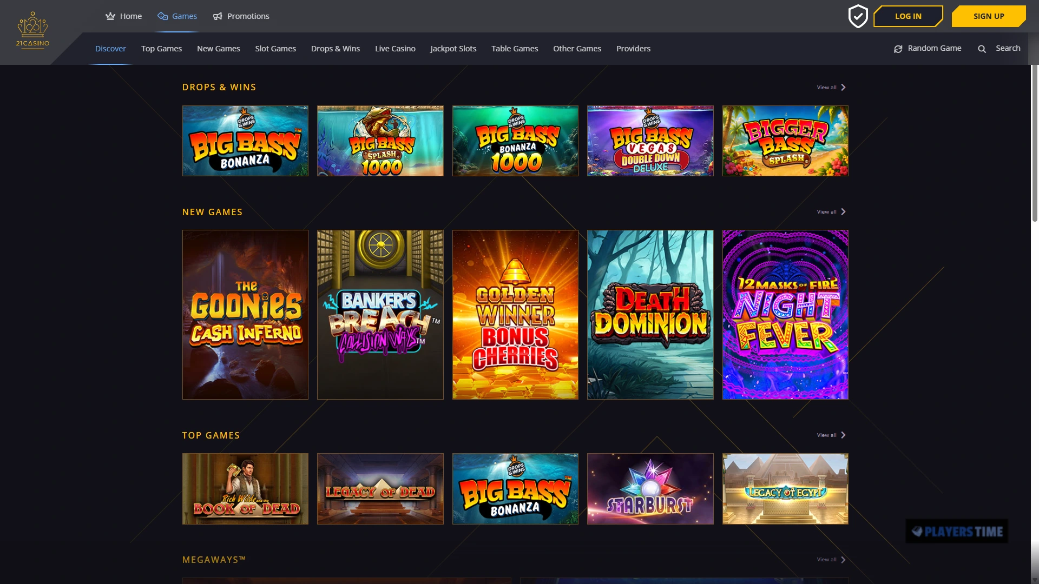The width and height of the screenshot is (1039, 584).
Task: Open Banker's Breach Collision Ways game
Action: tap(380, 315)
